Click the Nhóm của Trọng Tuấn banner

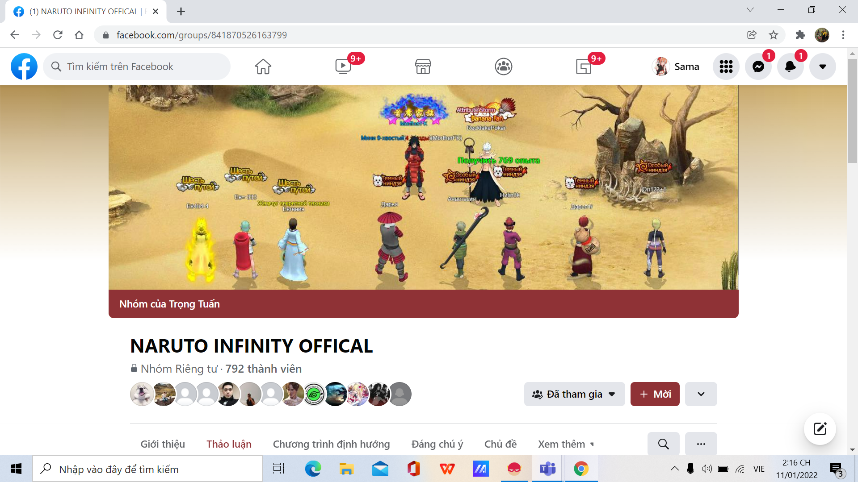[x=423, y=304]
